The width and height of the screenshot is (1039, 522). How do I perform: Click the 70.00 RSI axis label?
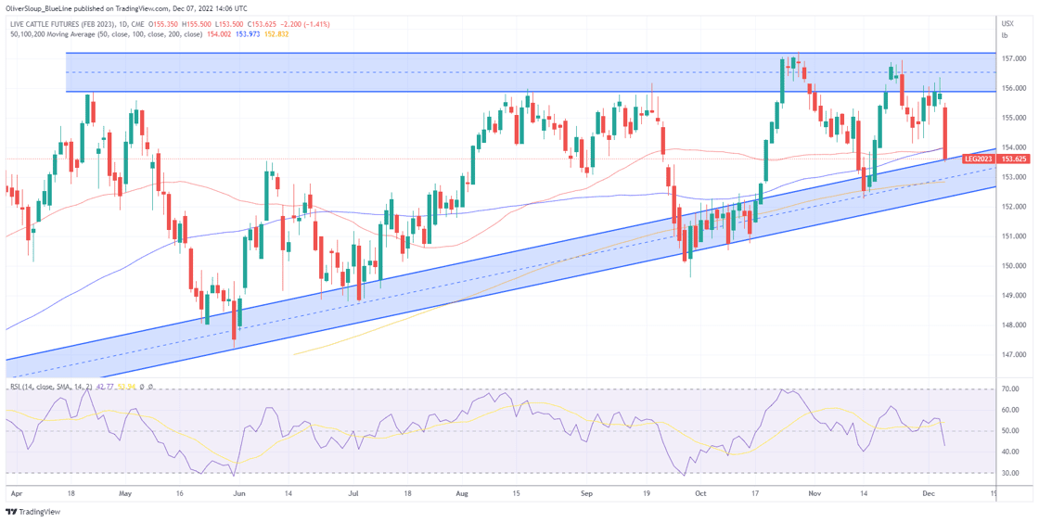[x=1009, y=389]
